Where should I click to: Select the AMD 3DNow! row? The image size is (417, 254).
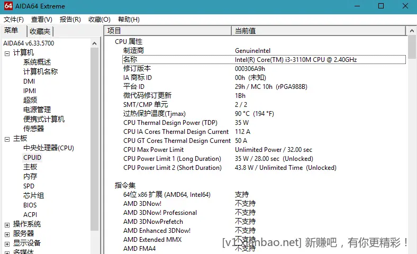264,204
